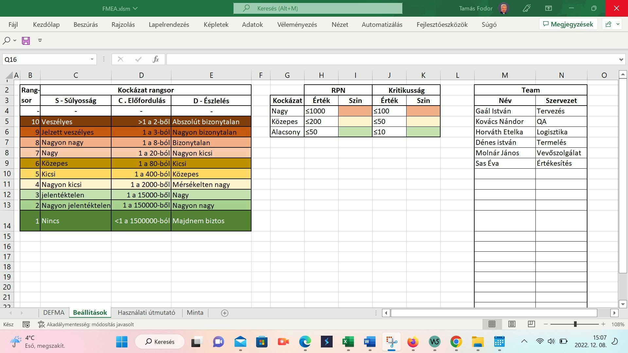The image size is (628, 353).
Task: Switch to the DEFMA sheet tab
Action: (54, 313)
